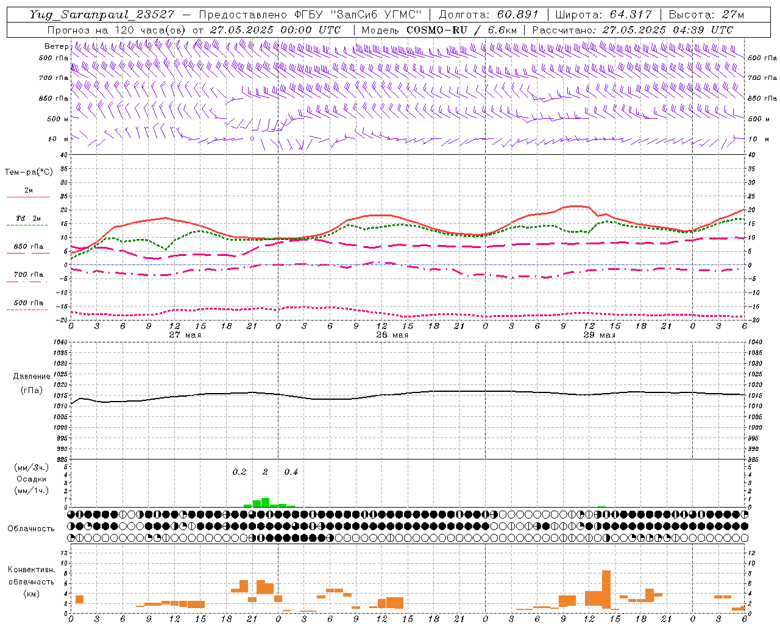Image resolution: width=780 pixels, height=624 pixels.
Task: Click the 850 гПа temperature legend line sample
Action: [28, 253]
